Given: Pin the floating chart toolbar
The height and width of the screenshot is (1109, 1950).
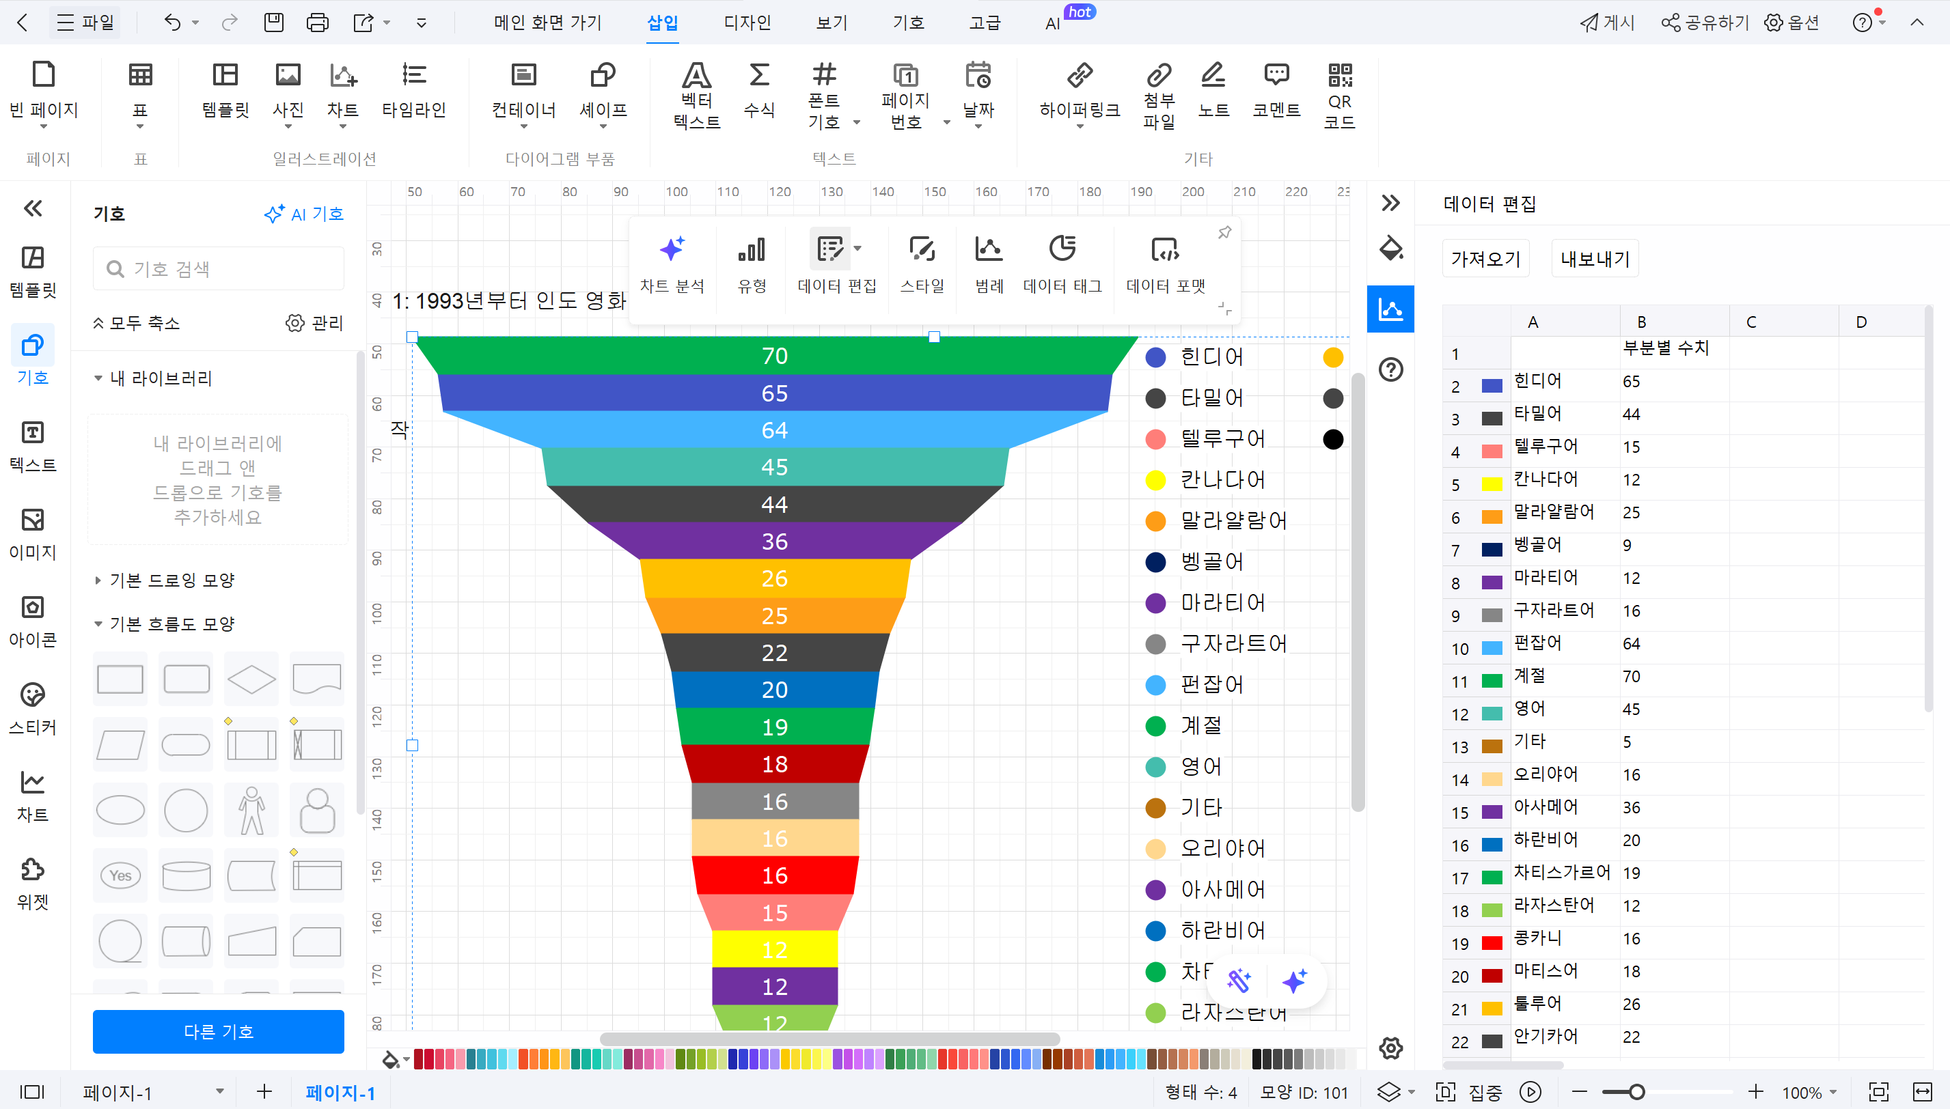Looking at the screenshot, I should click(1224, 232).
